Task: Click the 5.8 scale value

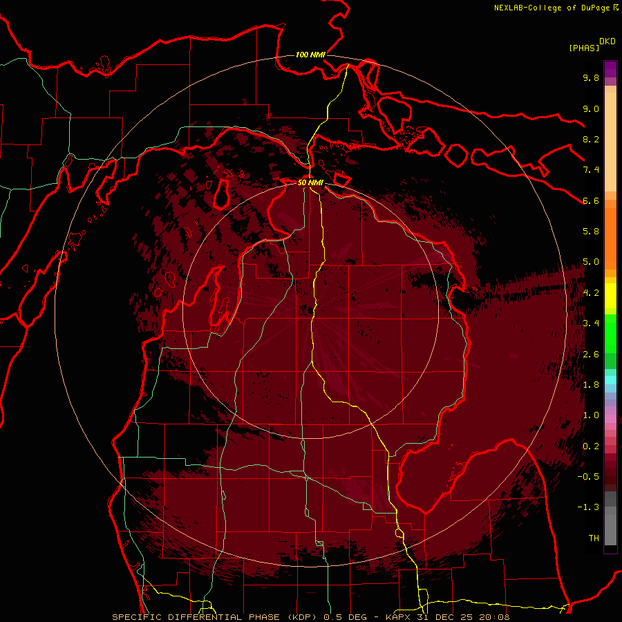Action: point(591,232)
